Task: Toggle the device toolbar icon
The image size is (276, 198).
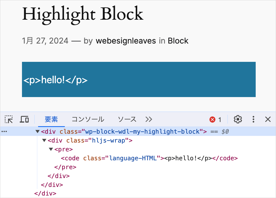Action: [x=24, y=120]
